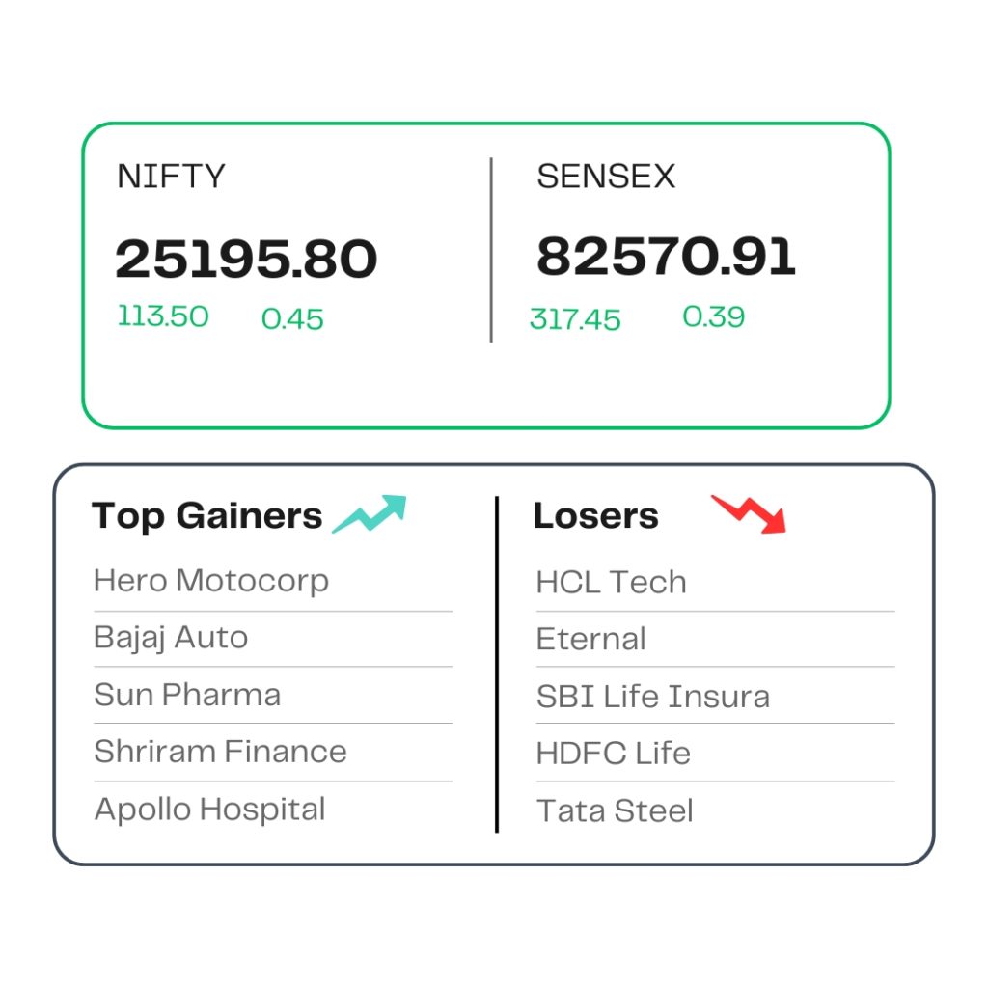
Task: Click the red downward trend arrow icon
Action: click(x=749, y=514)
